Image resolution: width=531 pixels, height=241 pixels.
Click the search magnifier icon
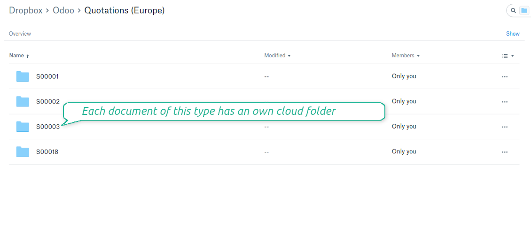click(x=513, y=10)
